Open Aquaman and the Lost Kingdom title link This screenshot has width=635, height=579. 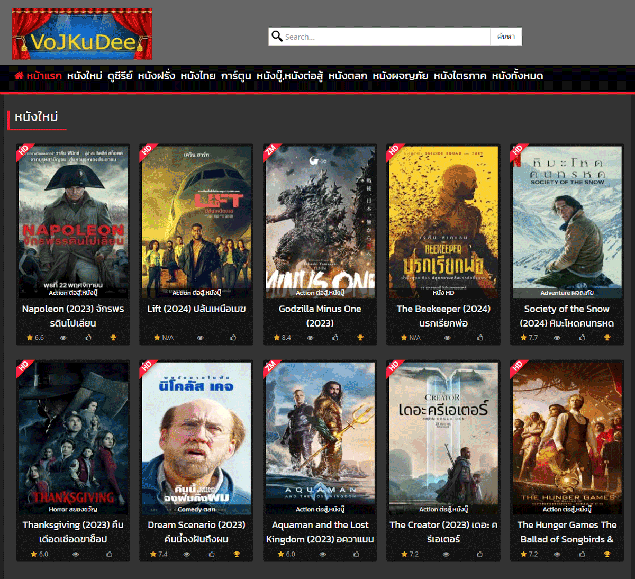tap(320, 532)
